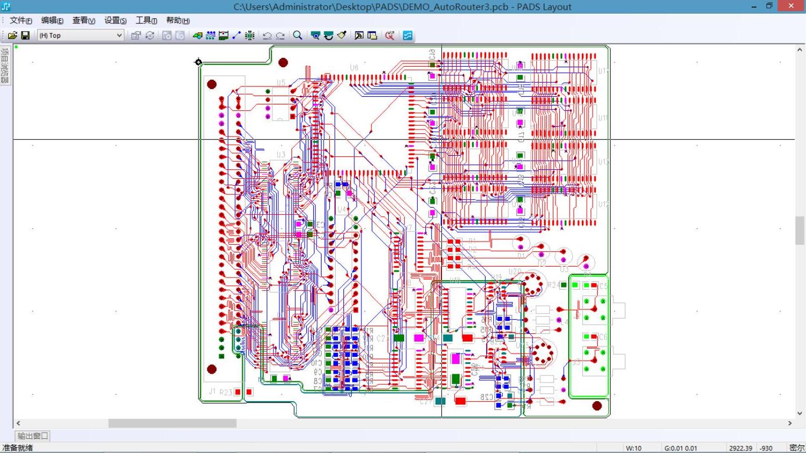Click the Save floppy disk icon
This screenshot has height=453, width=806.
(x=25, y=36)
